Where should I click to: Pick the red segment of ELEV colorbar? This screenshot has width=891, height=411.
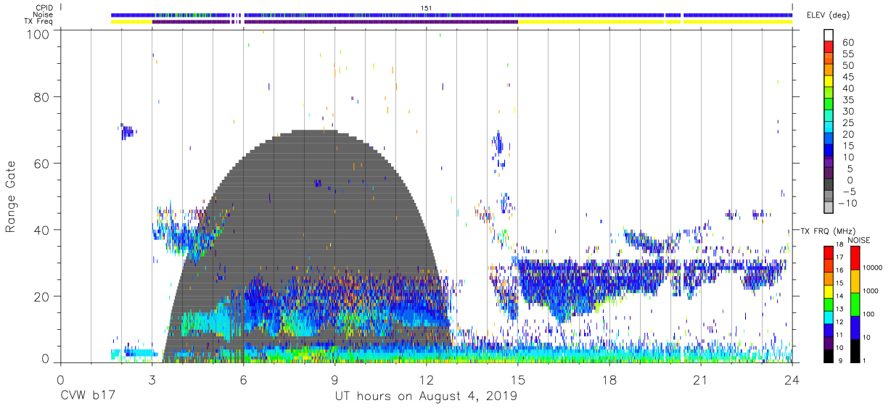click(x=828, y=47)
